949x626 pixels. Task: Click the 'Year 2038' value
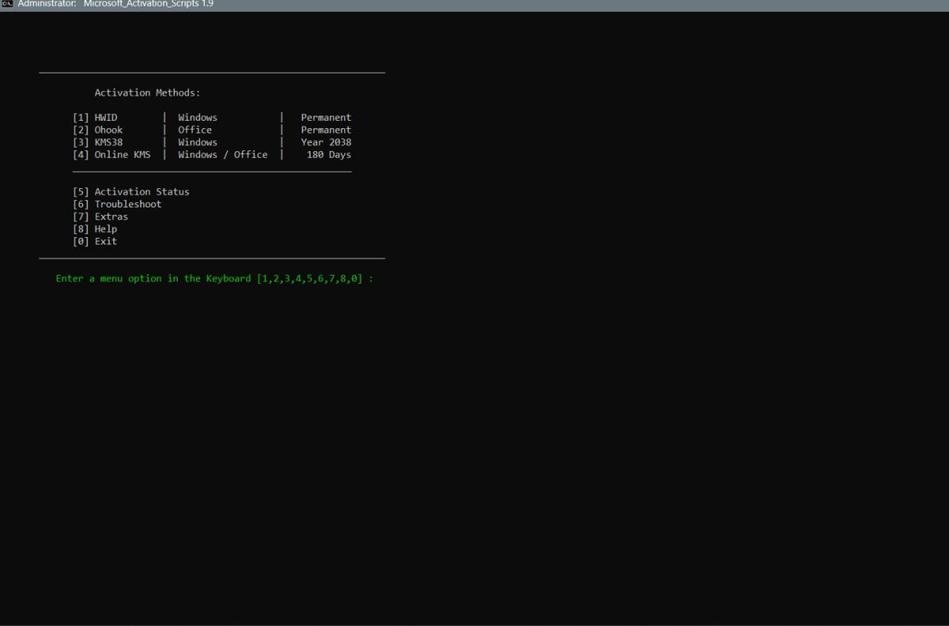(326, 142)
